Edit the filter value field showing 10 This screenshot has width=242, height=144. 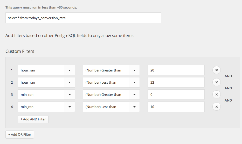pyautogui.click(x=176, y=107)
